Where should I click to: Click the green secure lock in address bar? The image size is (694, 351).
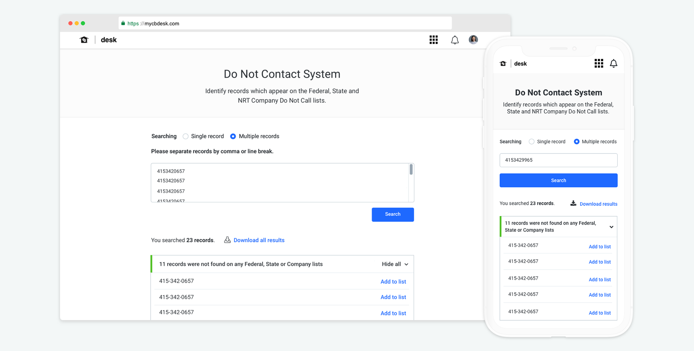[123, 23]
